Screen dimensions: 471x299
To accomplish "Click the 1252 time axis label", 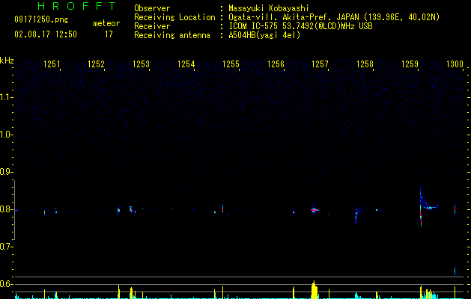I will 96,64.
